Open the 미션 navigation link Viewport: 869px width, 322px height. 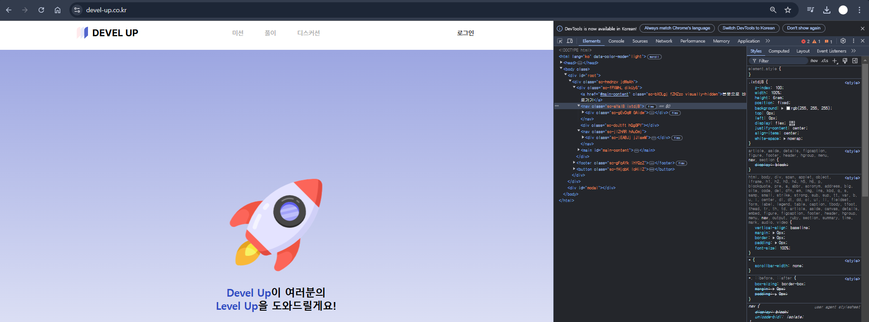(x=238, y=33)
